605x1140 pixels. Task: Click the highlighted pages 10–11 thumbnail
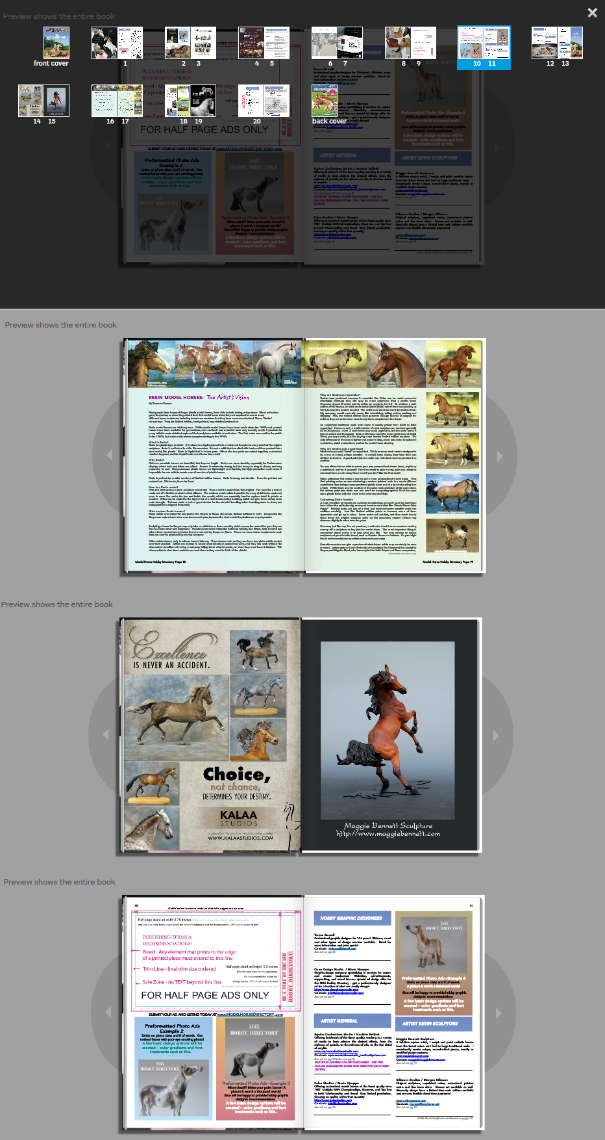coord(484,44)
